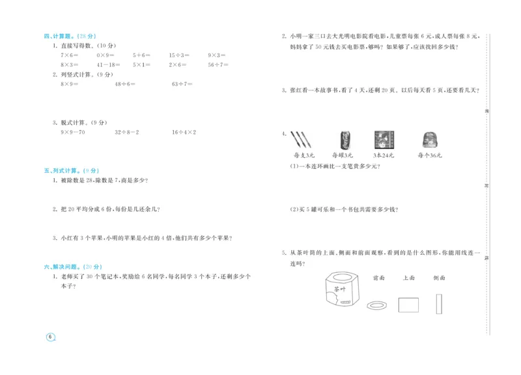Viewport: 521px width, 375px height.
Task: Select the square shape under 上面
Action: (x=409, y=304)
